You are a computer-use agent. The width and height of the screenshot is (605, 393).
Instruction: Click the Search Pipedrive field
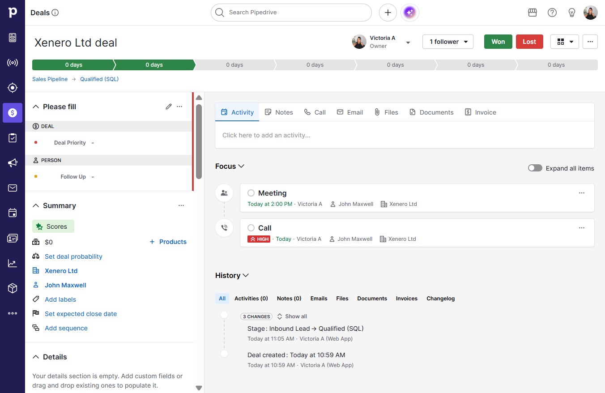coord(291,13)
